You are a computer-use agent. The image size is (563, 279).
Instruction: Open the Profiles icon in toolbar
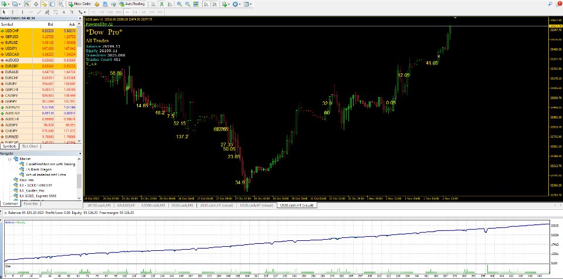coord(14,4)
